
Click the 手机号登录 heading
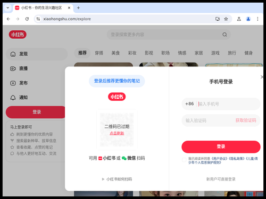coord(221,82)
